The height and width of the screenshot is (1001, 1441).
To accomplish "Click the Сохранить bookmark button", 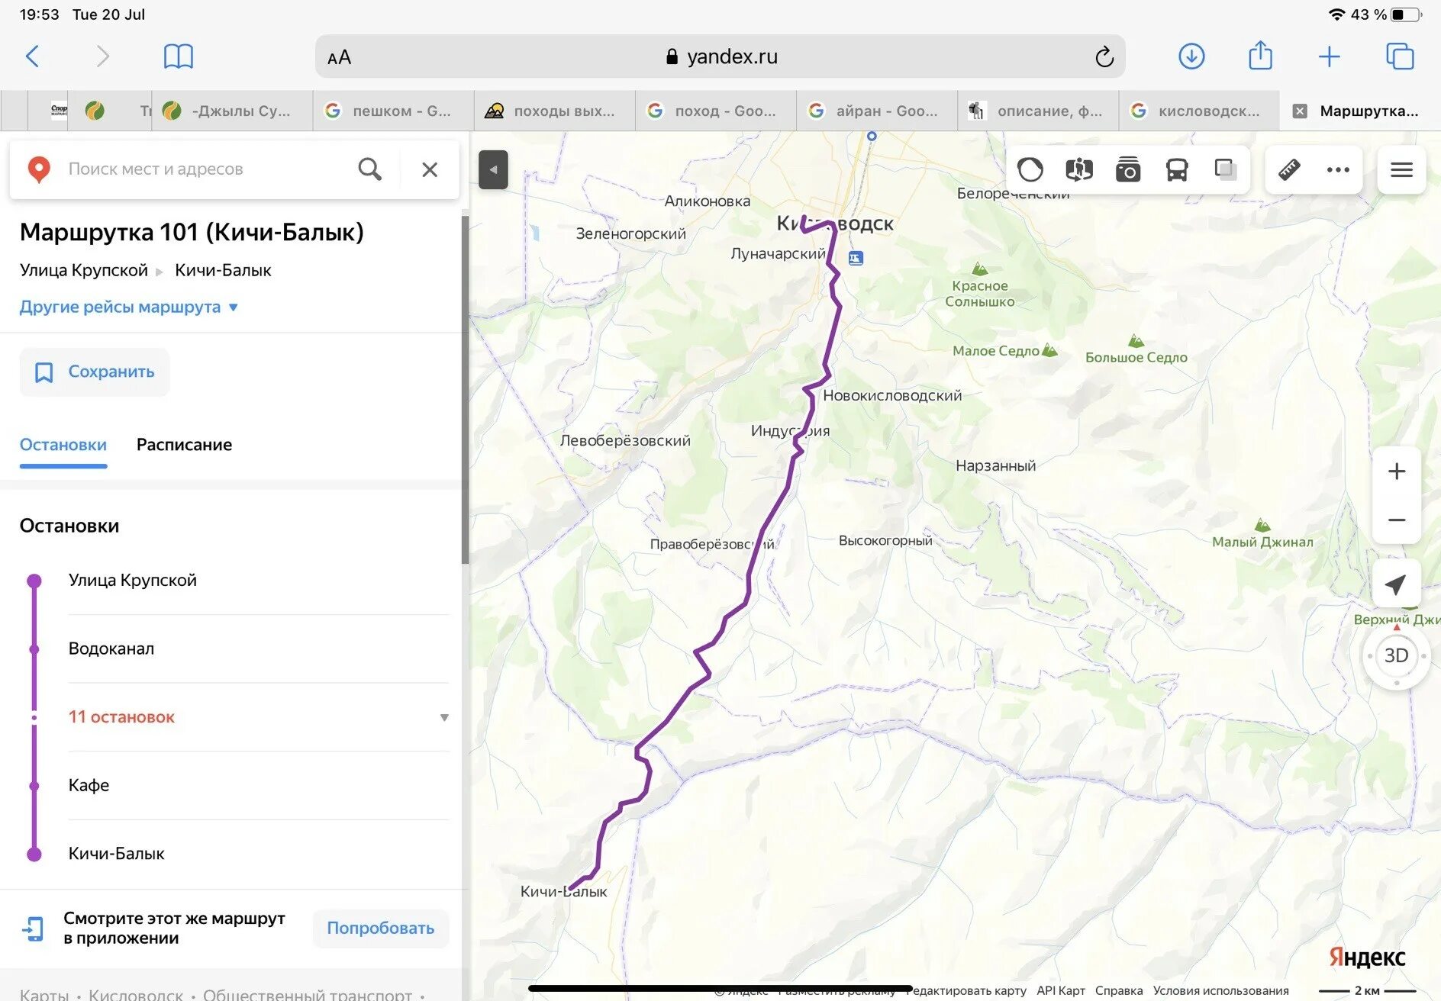I will (95, 372).
